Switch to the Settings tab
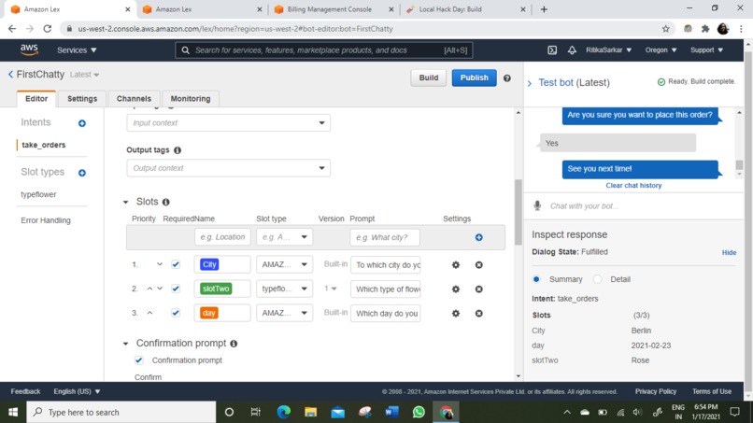 pyautogui.click(x=82, y=98)
